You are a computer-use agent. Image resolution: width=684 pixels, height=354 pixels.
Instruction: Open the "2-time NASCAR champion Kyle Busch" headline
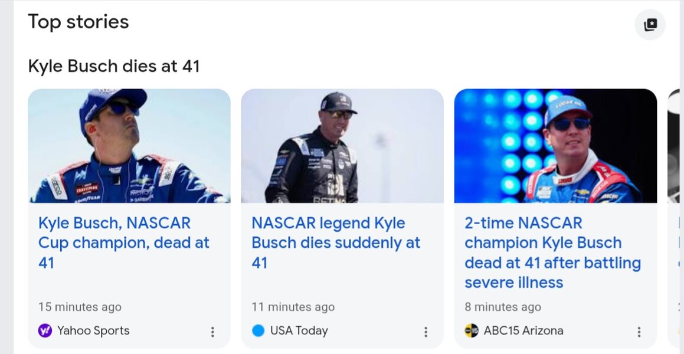coord(553,253)
